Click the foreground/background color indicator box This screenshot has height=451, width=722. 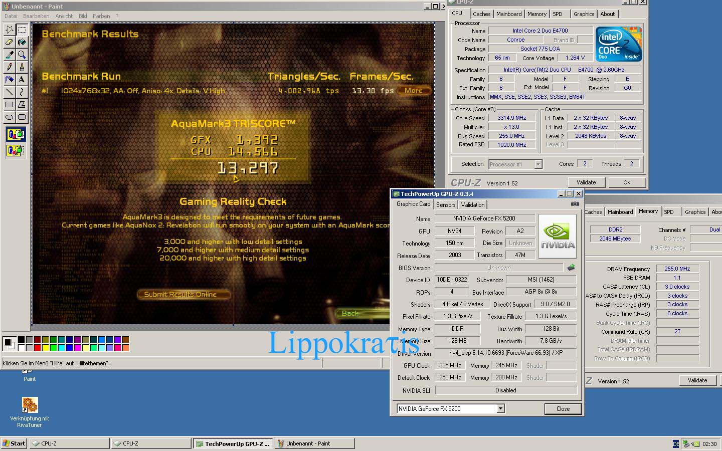(9, 344)
